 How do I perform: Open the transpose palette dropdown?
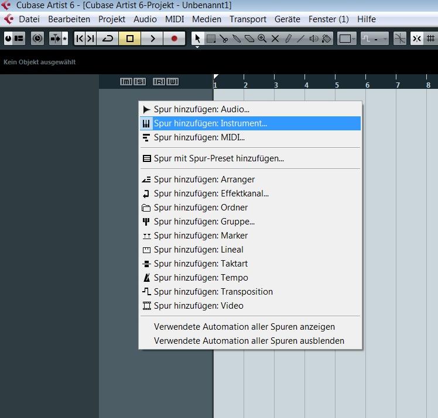(x=374, y=39)
